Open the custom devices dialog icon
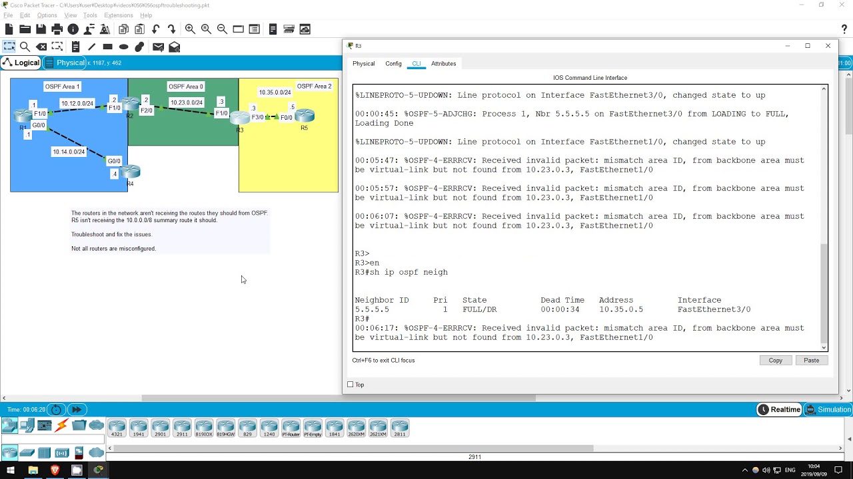Viewport: 853px width, 479px height. click(254, 29)
